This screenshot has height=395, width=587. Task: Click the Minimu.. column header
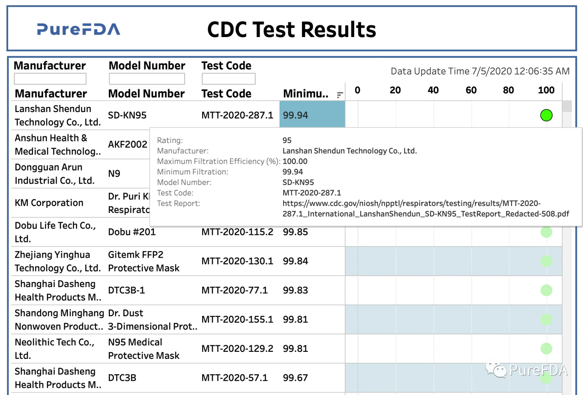point(306,94)
